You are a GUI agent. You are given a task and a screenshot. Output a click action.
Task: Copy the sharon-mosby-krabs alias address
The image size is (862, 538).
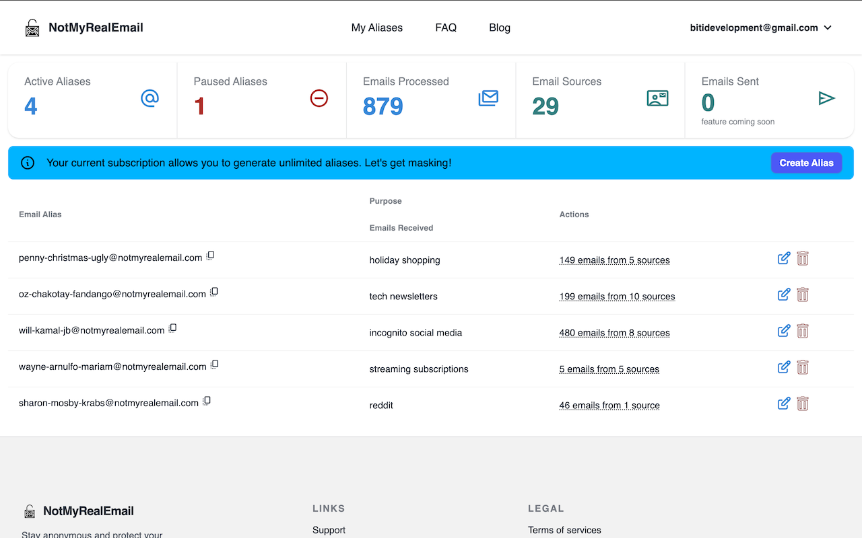[x=207, y=401]
